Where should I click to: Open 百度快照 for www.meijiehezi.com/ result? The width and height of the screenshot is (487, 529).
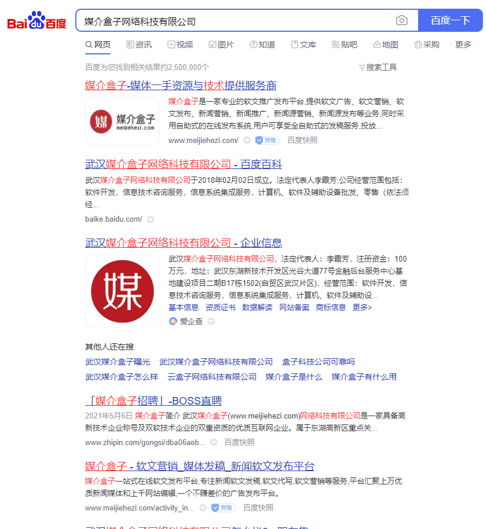[x=302, y=140]
